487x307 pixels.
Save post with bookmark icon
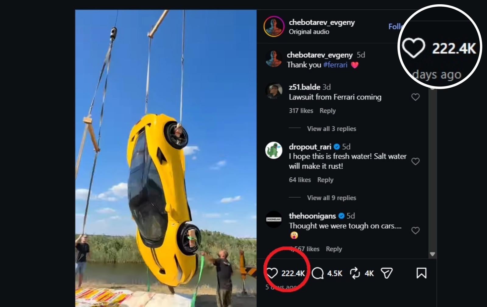click(x=421, y=273)
